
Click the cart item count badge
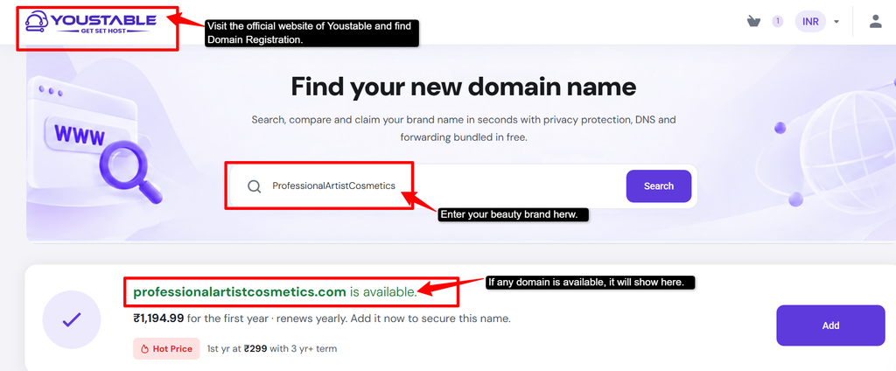[777, 22]
